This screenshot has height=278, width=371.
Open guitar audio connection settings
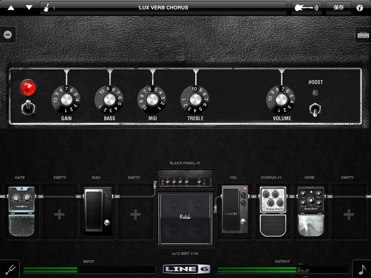(307, 8)
